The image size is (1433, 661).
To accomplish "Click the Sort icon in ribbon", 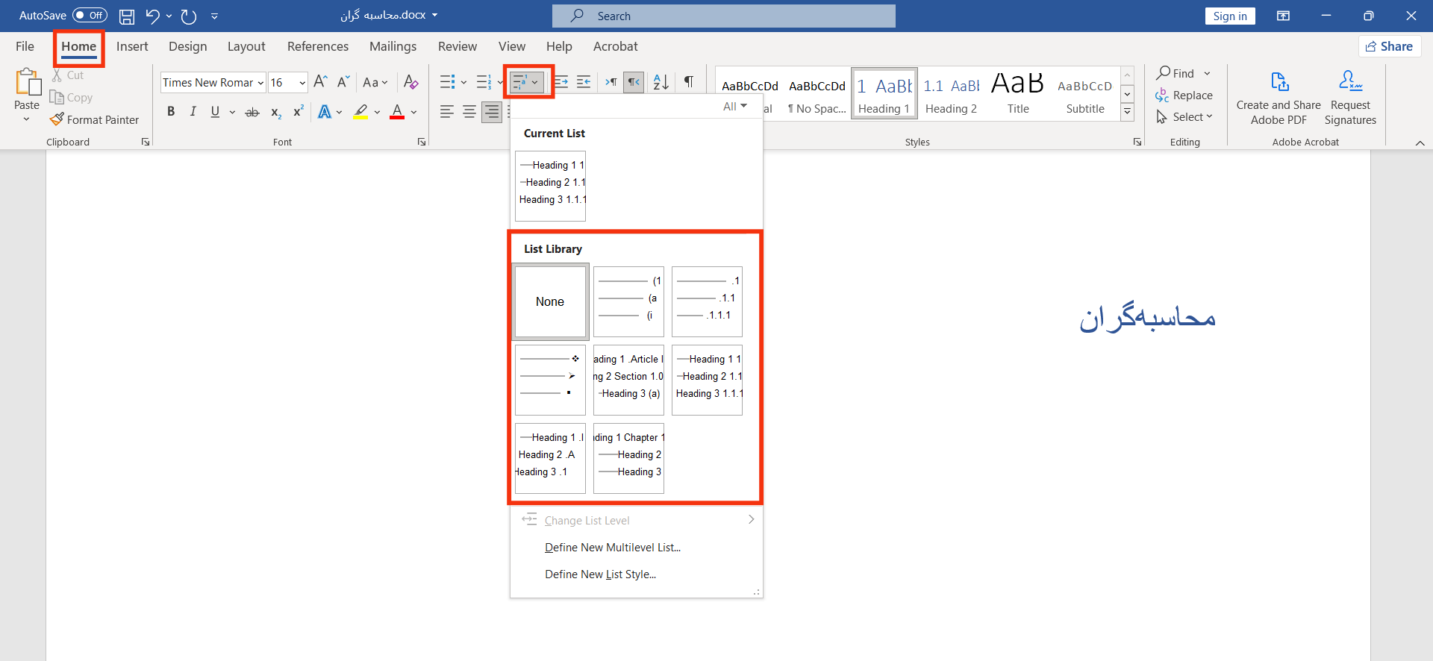I will pos(661,82).
